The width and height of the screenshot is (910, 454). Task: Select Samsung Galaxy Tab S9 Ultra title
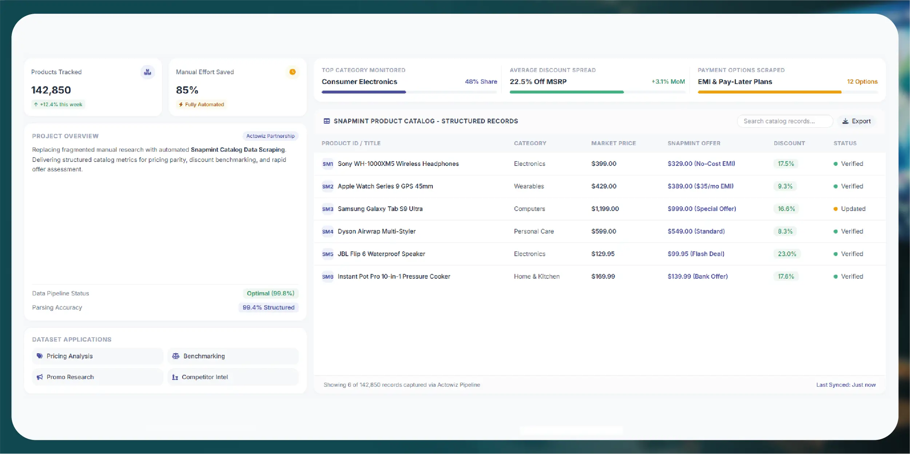point(380,209)
